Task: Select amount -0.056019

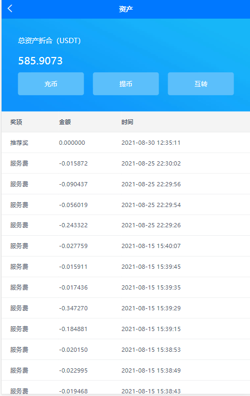Action: pos(73,205)
